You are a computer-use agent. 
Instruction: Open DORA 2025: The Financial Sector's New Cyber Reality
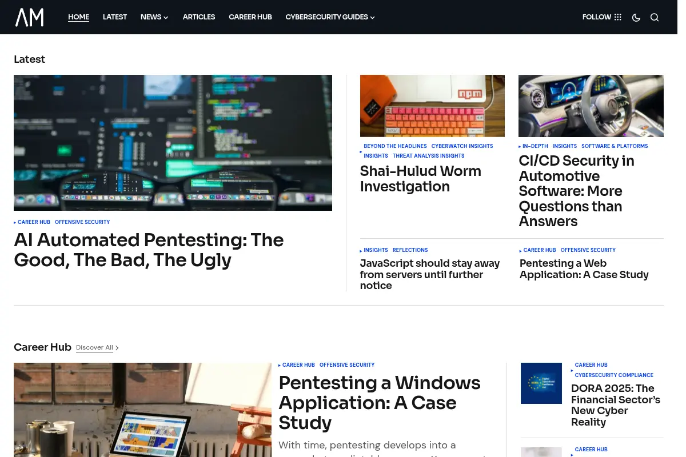(x=616, y=405)
